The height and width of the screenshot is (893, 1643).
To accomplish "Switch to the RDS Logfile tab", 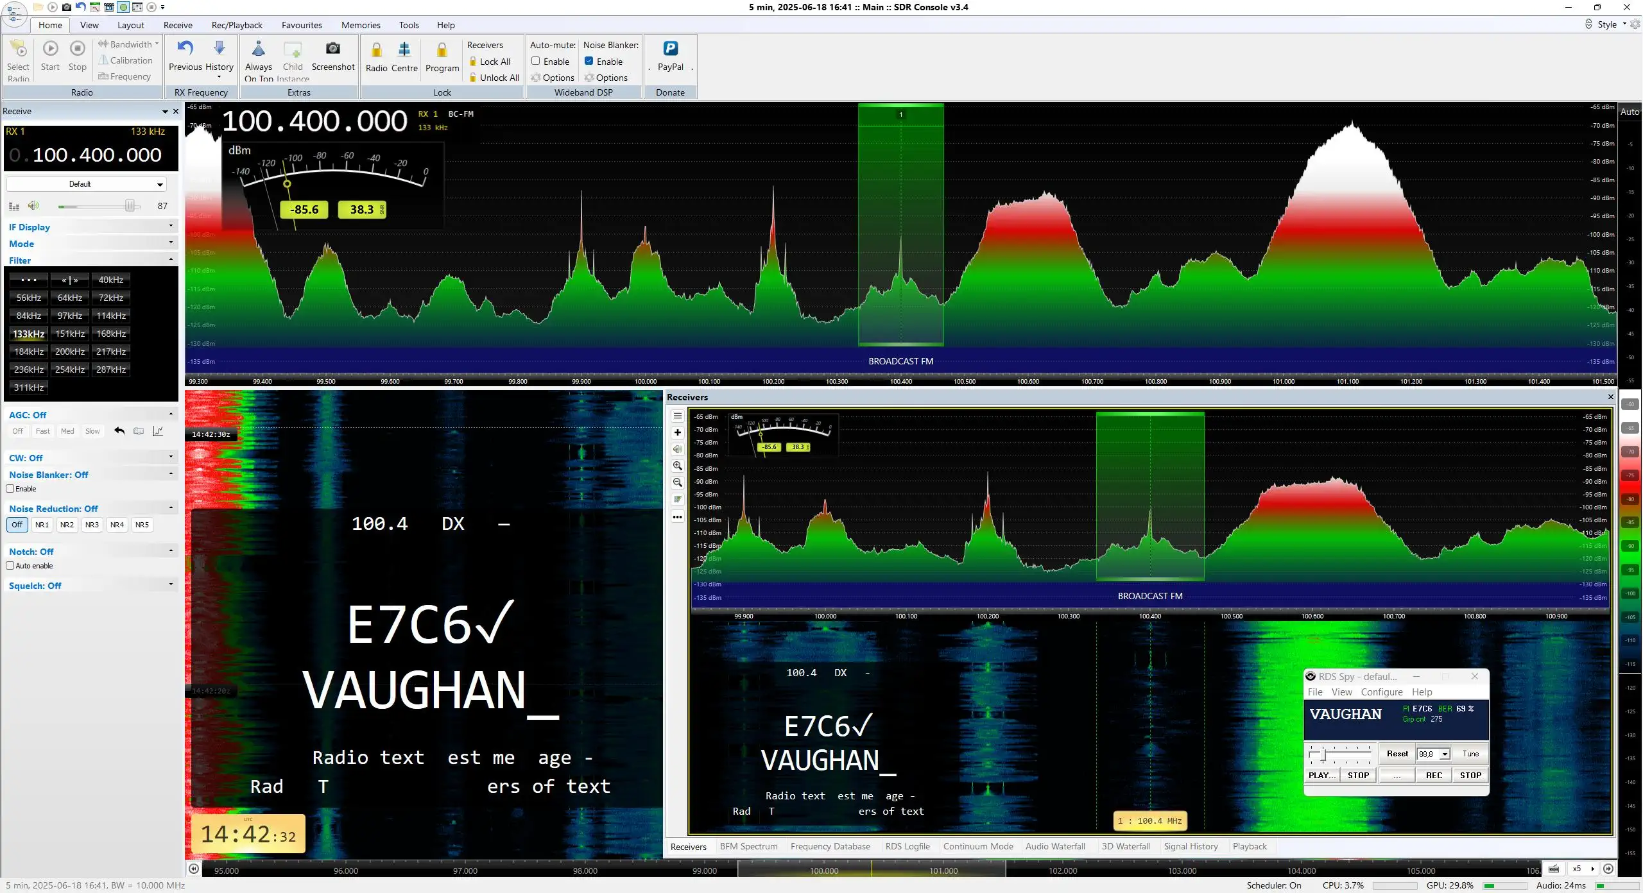I will coord(908,846).
